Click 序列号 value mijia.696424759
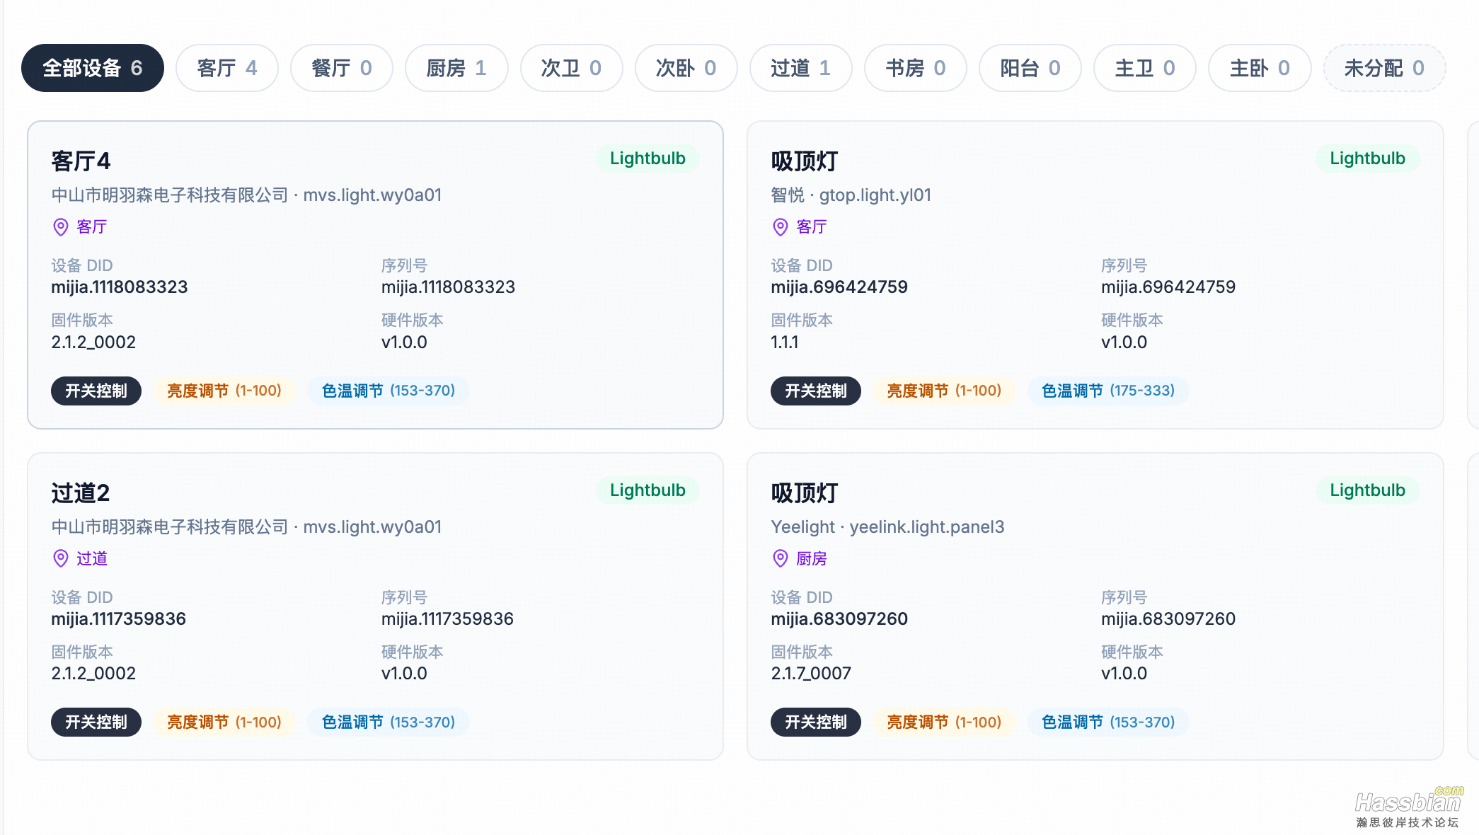 tap(1168, 287)
